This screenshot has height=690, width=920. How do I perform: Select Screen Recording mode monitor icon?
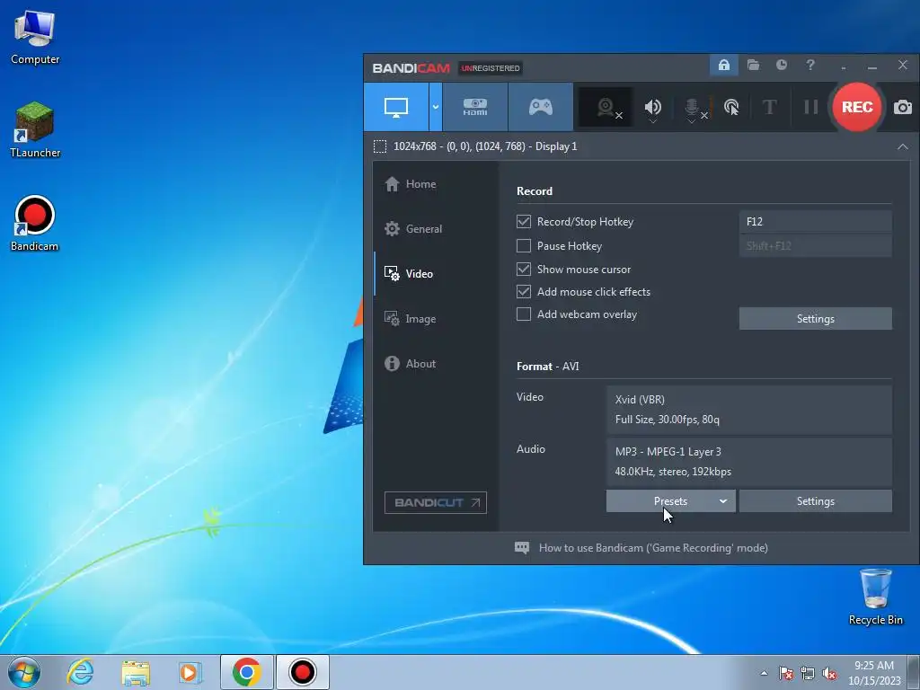[396, 107]
